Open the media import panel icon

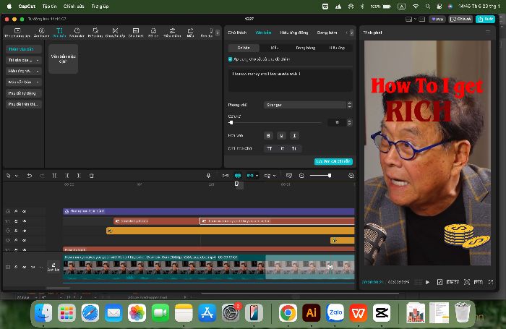pyautogui.click(x=17, y=32)
